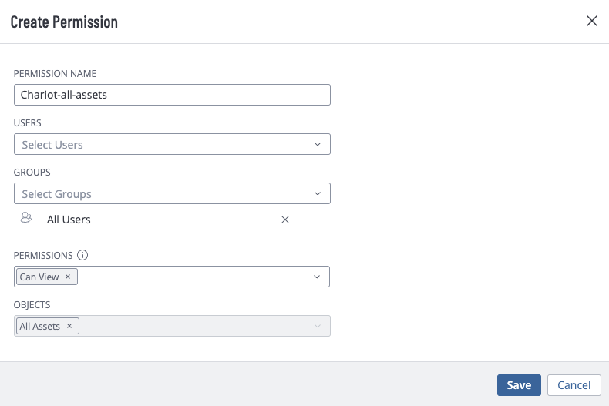Cancel creating the permission
Image resolution: width=609 pixels, height=406 pixels.
click(x=574, y=385)
